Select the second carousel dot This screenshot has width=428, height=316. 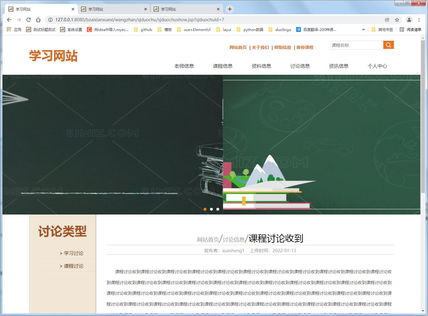(x=212, y=209)
